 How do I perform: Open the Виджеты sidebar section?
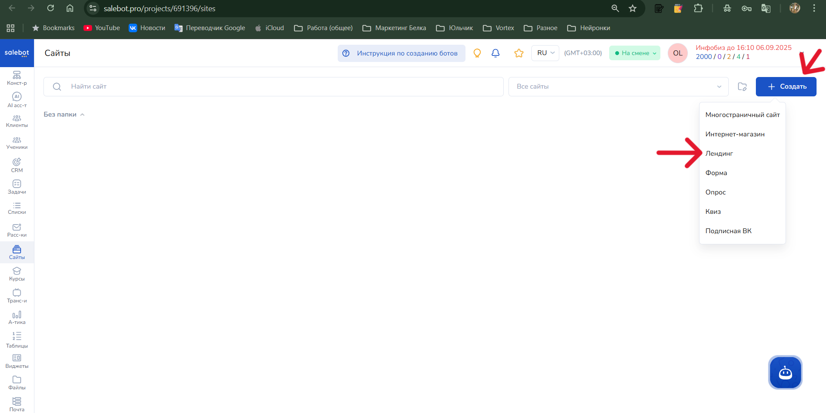[17, 361]
